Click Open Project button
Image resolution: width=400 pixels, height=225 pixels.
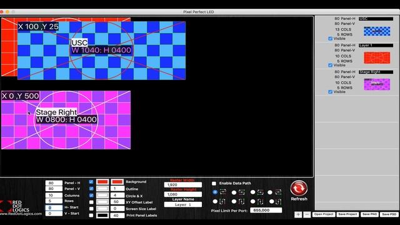tap(324, 214)
